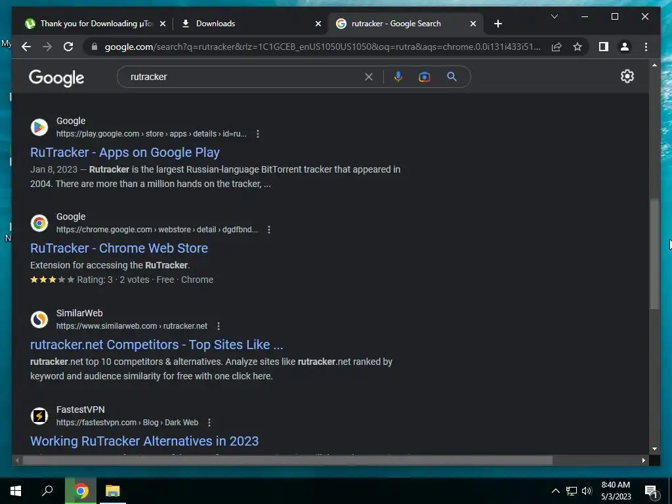Open the Windows notification center
Viewport: 672px width, 504px height.
[x=652, y=492]
